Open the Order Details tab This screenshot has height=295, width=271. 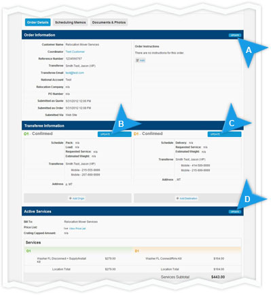tap(37, 22)
